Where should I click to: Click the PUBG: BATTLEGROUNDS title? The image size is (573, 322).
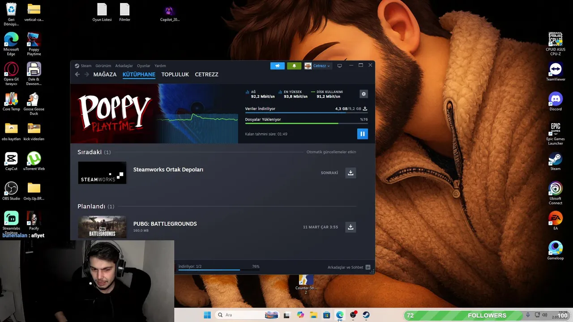165,224
